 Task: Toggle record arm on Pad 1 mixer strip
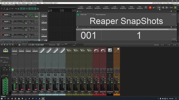tap(43, 89)
